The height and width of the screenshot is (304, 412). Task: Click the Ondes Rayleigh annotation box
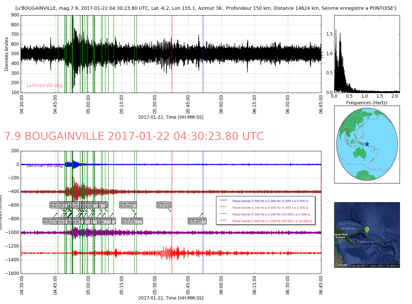[197, 221]
